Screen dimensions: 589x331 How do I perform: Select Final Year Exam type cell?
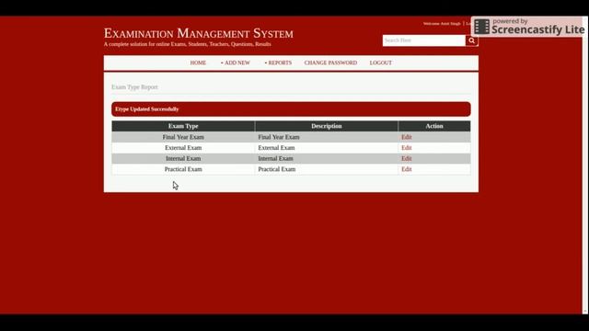point(183,137)
